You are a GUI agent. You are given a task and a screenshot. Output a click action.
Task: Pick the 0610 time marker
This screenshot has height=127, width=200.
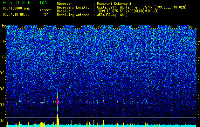[193, 27]
